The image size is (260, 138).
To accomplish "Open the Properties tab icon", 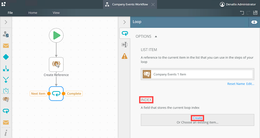I will coord(124,45).
